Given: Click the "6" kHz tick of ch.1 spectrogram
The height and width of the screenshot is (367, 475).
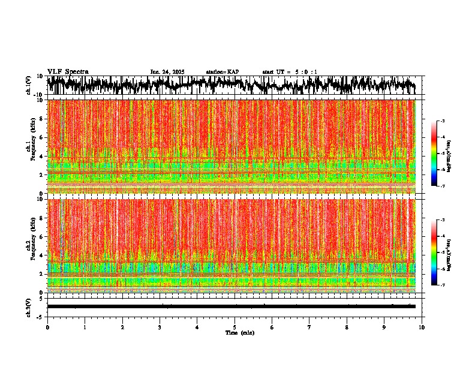Looking at the screenshot, I should point(41,137).
